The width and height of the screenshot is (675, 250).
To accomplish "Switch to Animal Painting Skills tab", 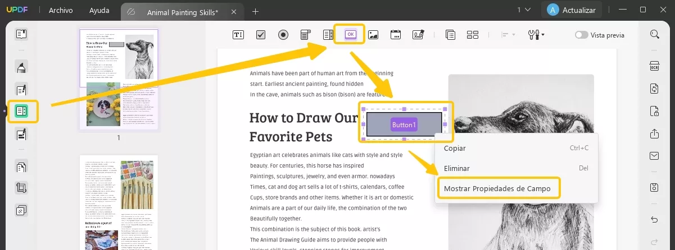I will tap(183, 11).
